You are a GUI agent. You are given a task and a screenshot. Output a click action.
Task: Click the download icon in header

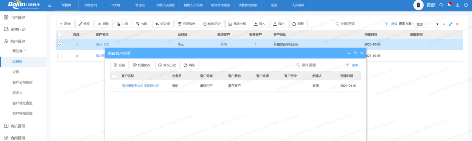(x=458, y=5)
